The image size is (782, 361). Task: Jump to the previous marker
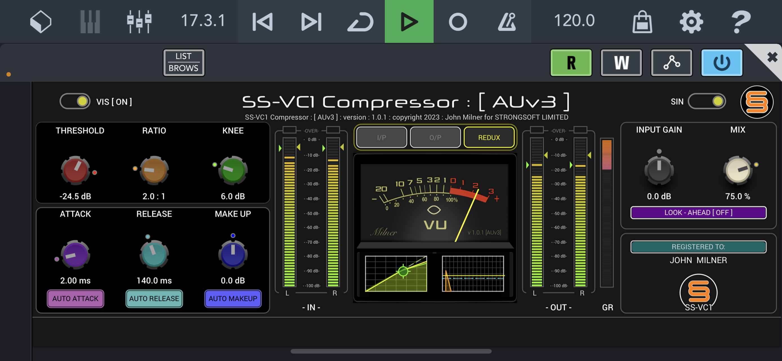263,22
